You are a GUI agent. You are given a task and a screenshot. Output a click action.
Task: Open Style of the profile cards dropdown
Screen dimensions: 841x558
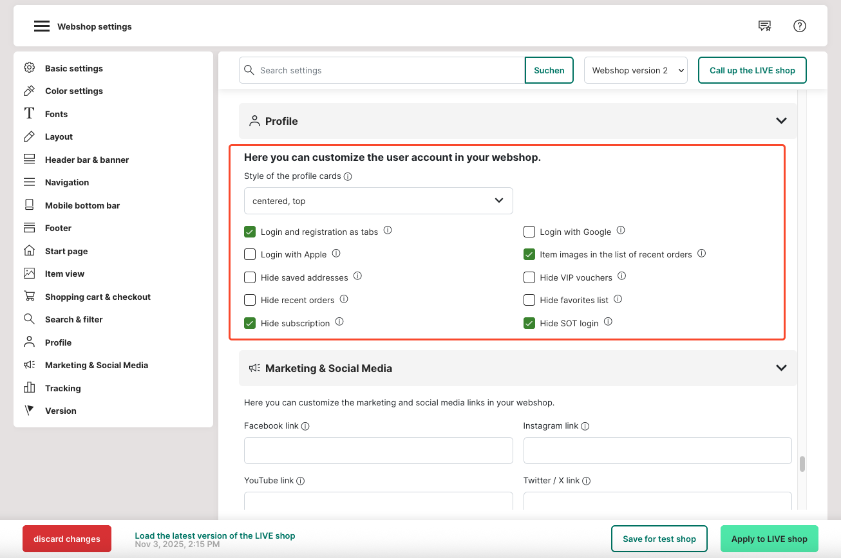click(x=378, y=201)
